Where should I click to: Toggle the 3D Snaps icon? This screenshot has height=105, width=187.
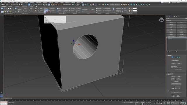coord(51,5)
